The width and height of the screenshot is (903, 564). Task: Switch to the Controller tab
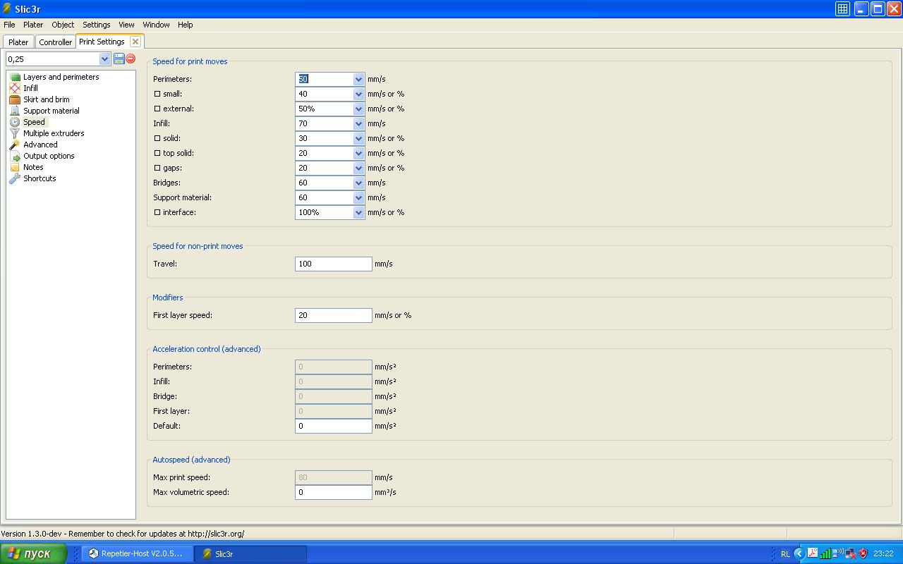pyautogui.click(x=55, y=42)
